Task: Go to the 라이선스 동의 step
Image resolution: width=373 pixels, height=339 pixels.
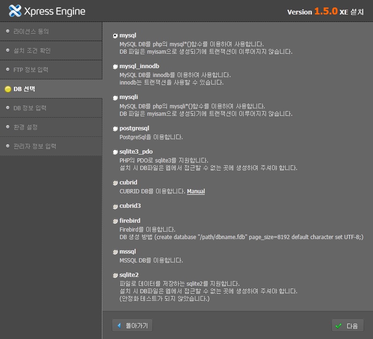Action: (x=51, y=31)
